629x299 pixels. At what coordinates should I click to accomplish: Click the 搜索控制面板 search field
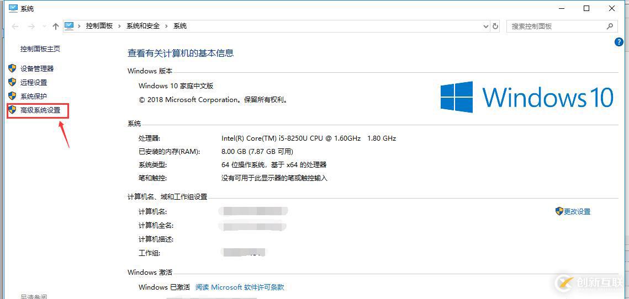[555, 26]
